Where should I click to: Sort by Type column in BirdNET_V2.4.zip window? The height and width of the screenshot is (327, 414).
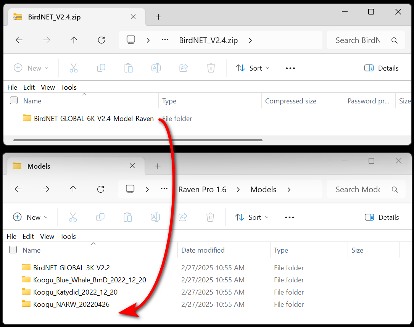[x=169, y=101]
